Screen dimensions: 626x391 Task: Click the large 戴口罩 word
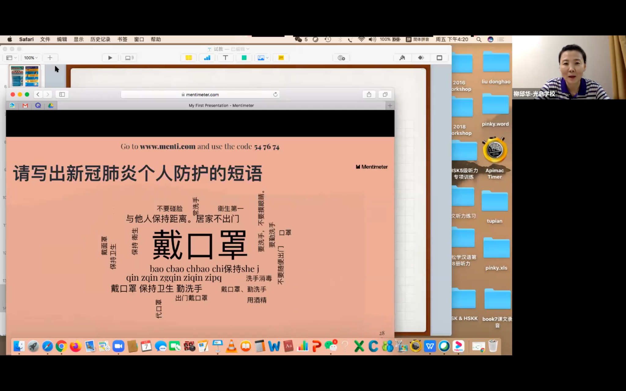pos(200,244)
